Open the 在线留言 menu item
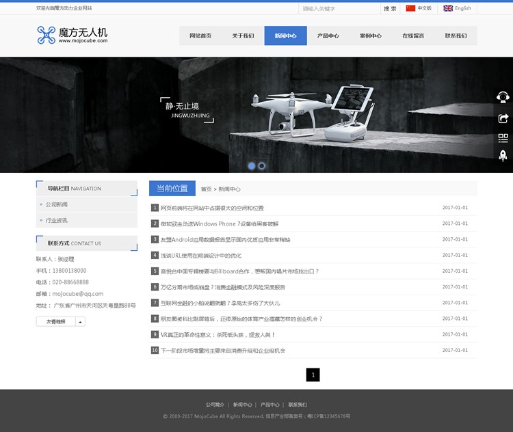This screenshot has width=513, height=432. click(413, 36)
